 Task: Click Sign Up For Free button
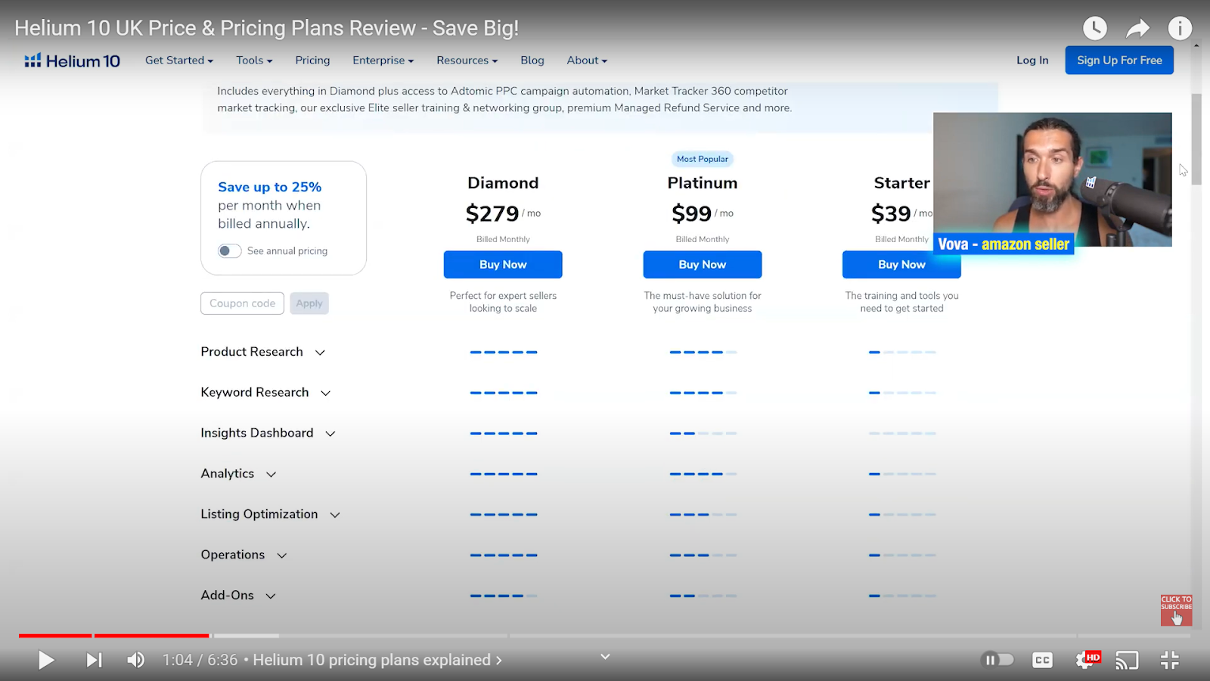[x=1119, y=61]
